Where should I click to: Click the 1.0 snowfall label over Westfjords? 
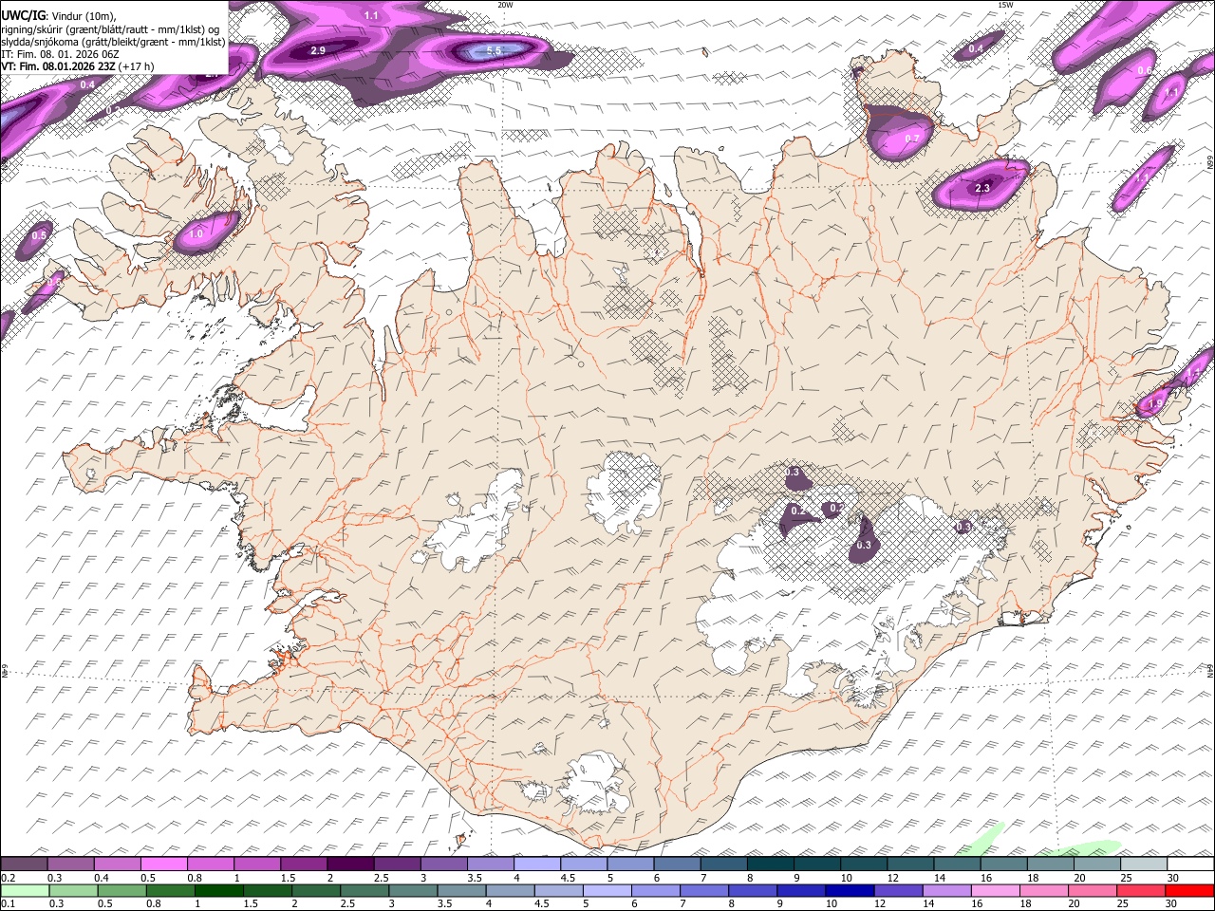pos(197,233)
